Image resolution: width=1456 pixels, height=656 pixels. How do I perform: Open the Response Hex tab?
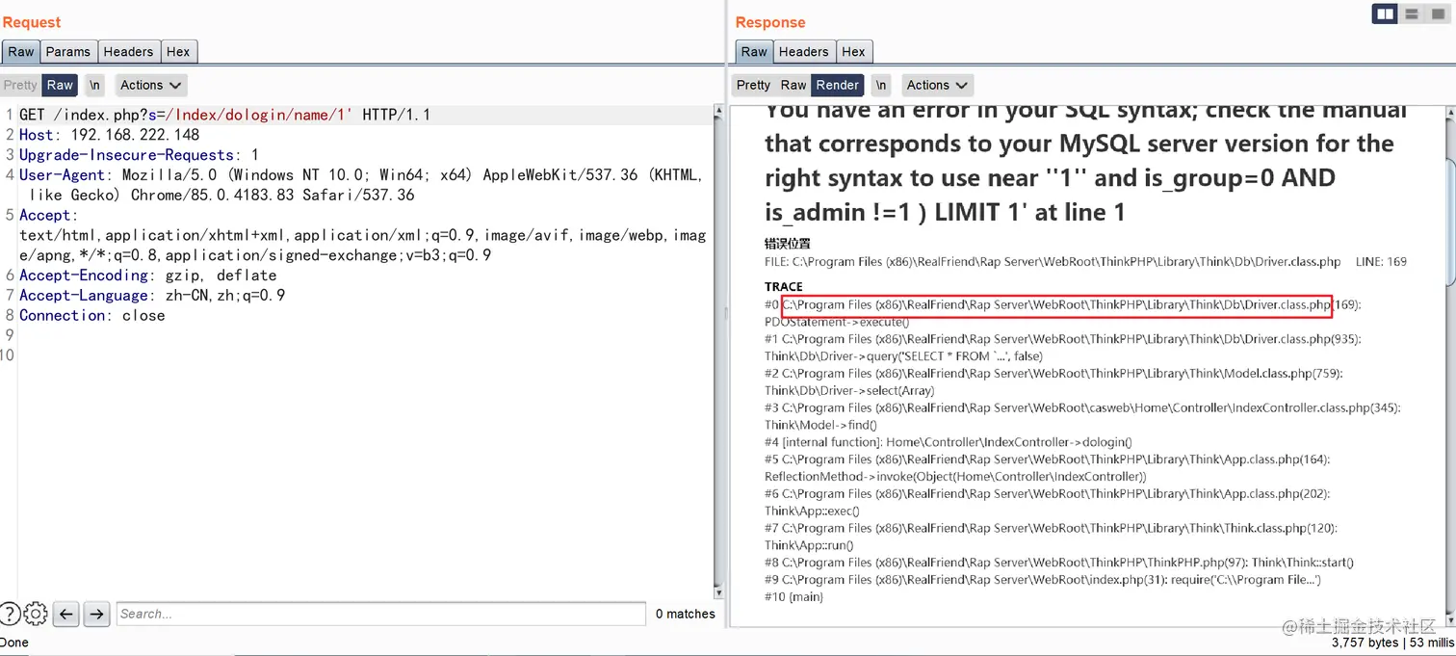click(x=853, y=52)
